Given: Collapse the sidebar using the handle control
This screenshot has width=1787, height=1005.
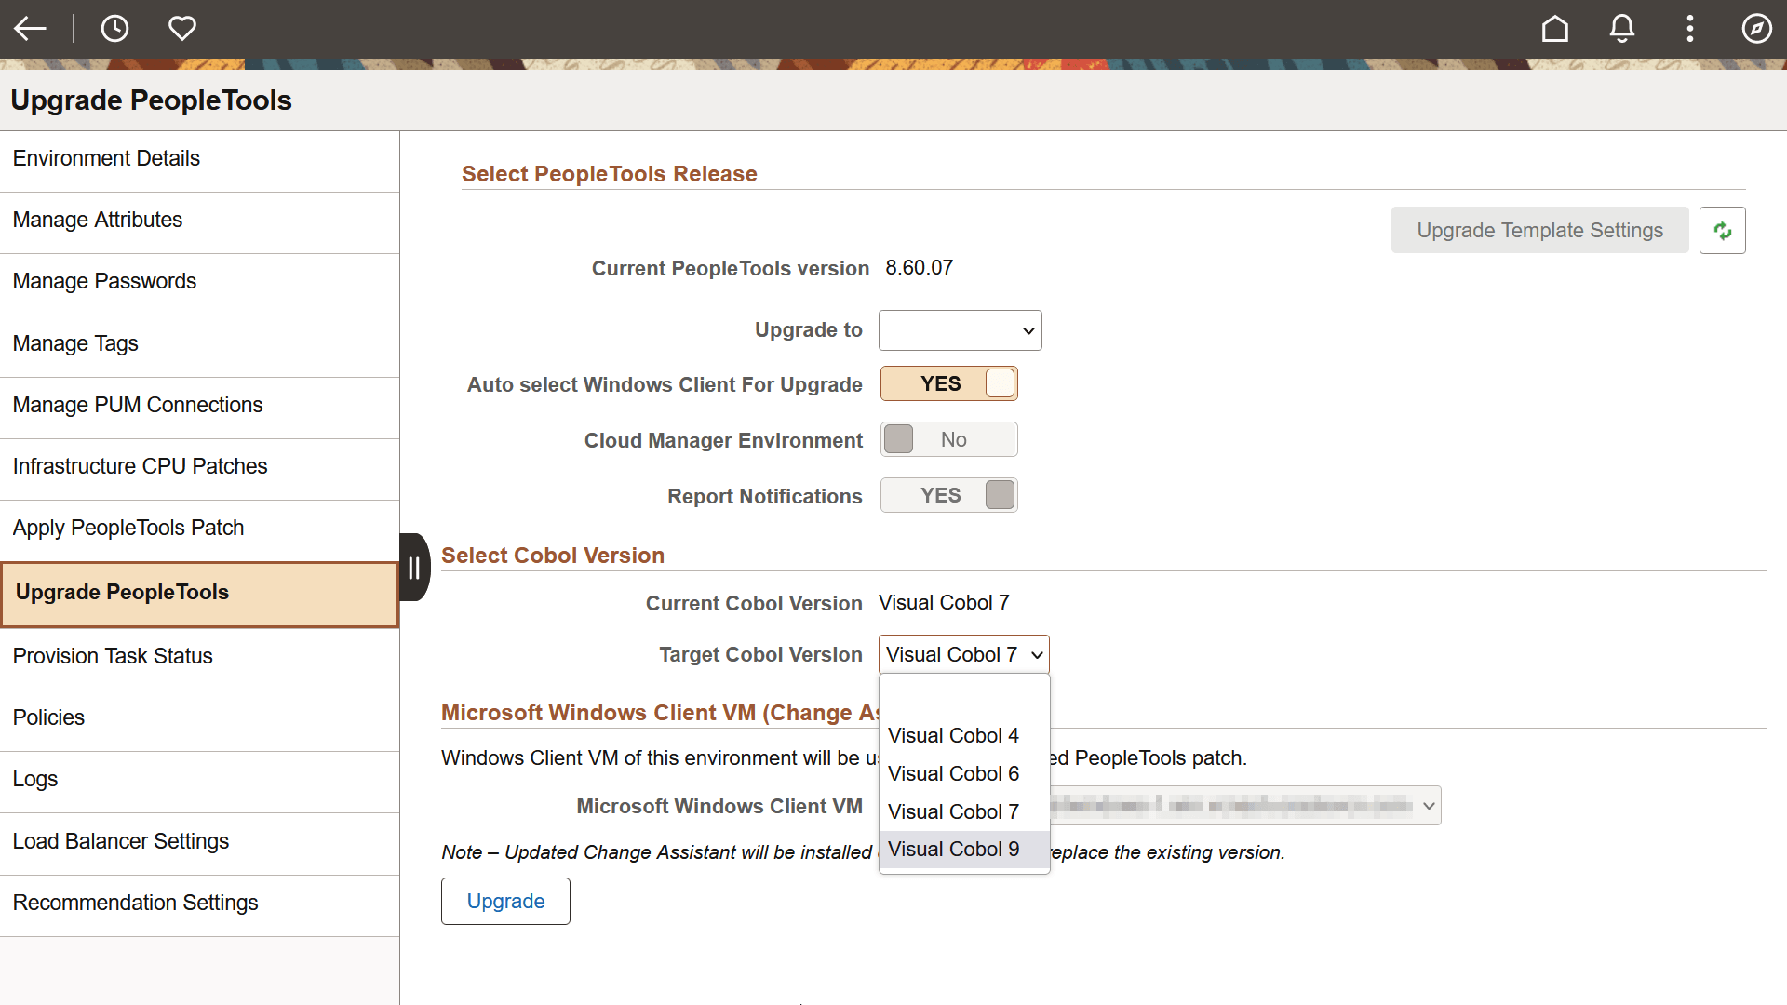Looking at the screenshot, I should 414,566.
